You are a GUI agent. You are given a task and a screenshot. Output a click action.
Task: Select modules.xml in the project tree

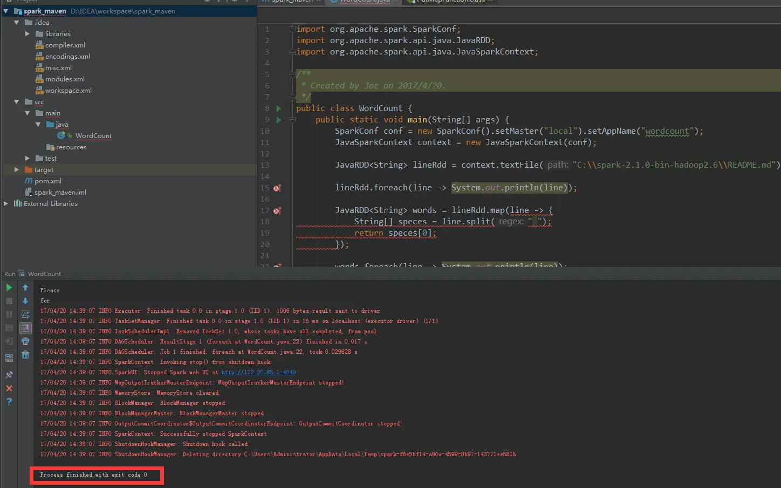point(65,79)
